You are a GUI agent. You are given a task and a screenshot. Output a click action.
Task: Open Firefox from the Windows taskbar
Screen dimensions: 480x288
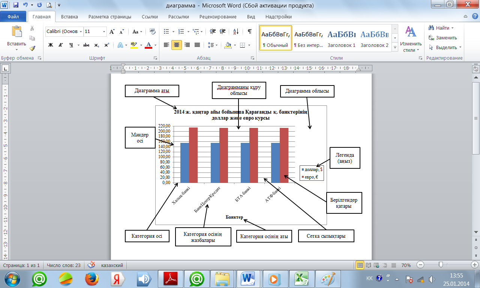click(92, 279)
